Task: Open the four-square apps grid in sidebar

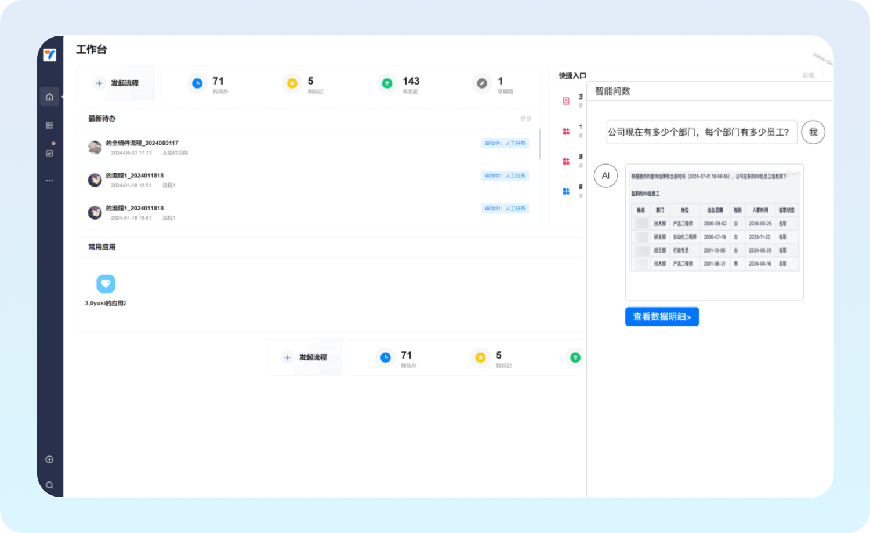Action: tap(49, 125)
